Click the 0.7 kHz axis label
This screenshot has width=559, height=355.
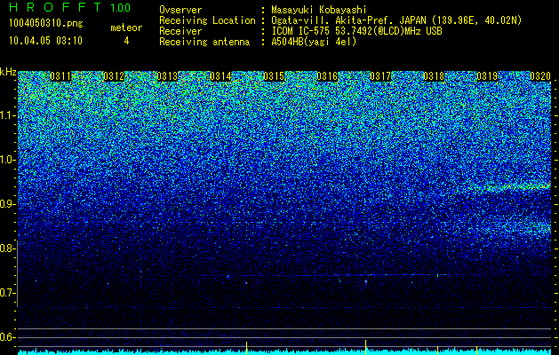7,293
